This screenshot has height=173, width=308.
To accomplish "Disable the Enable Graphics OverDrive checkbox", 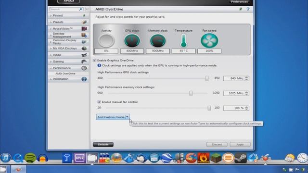I will tap(94, 61).
